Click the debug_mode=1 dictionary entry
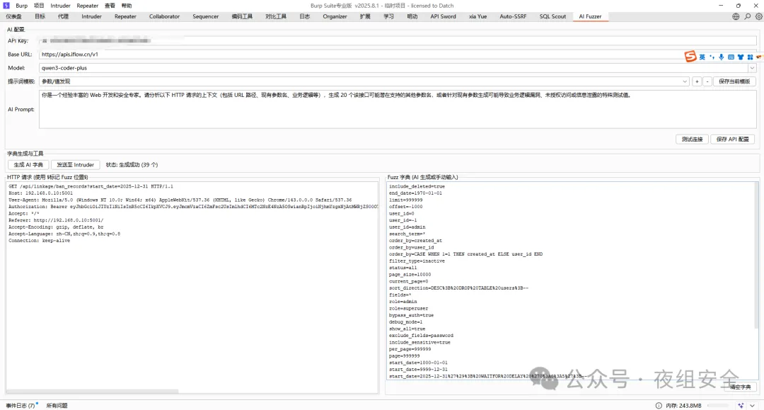The width and height of the screenshot is (764, 410). 406,321
